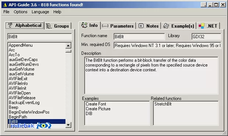
Task: Open the Create Picture example
Action: tap(98, 109)
